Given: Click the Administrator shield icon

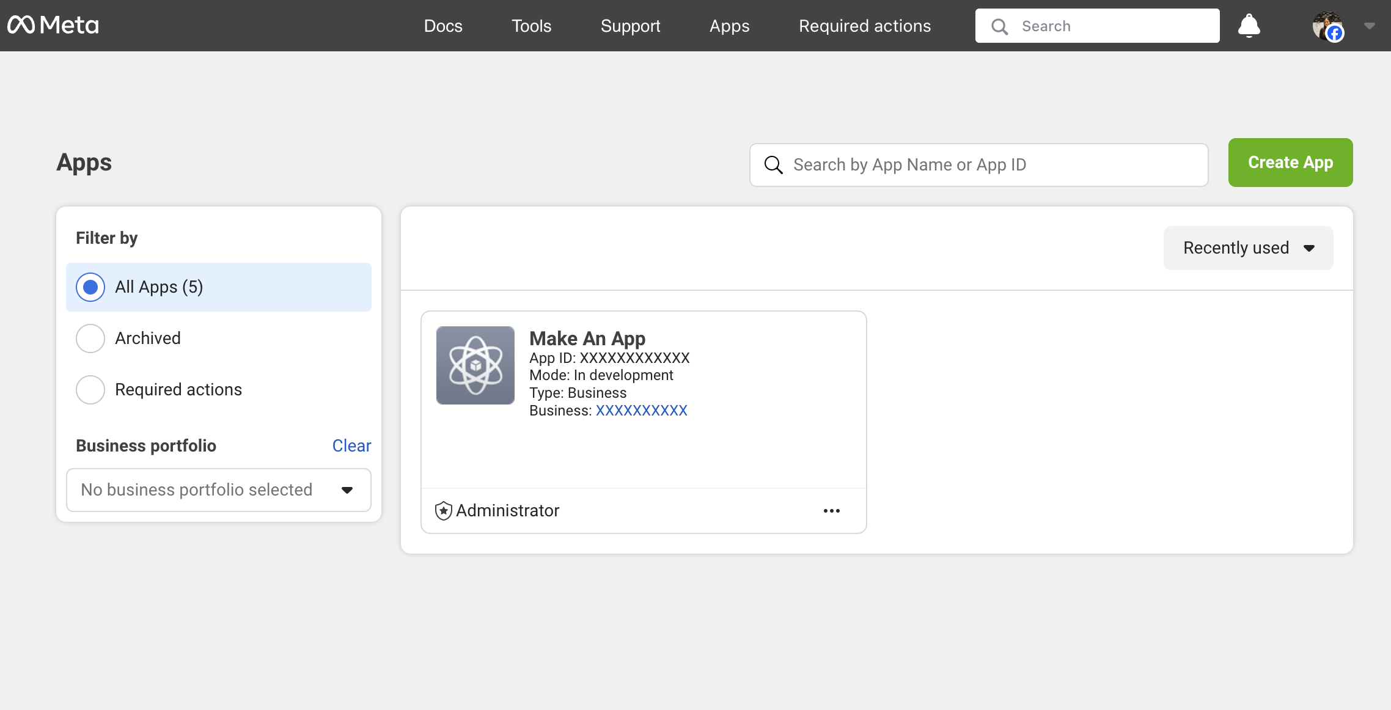Looking at the screenshot, I should coord(444,511).
